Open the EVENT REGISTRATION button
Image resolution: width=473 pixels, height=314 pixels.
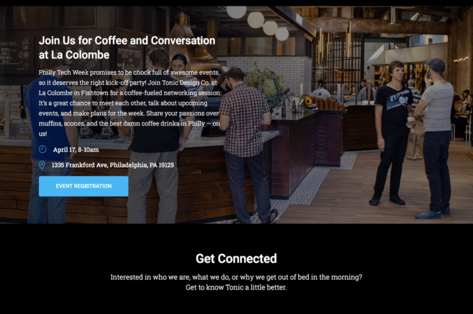pyautogui.click(x=84, y=186)
